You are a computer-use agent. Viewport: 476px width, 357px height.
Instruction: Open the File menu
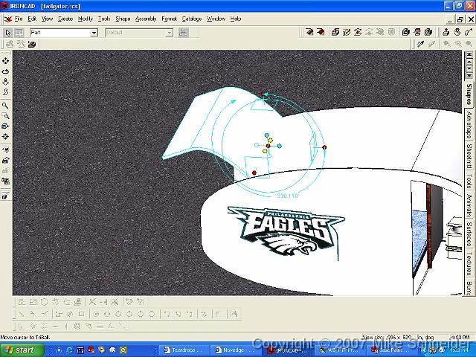click(x=19, y=19)
